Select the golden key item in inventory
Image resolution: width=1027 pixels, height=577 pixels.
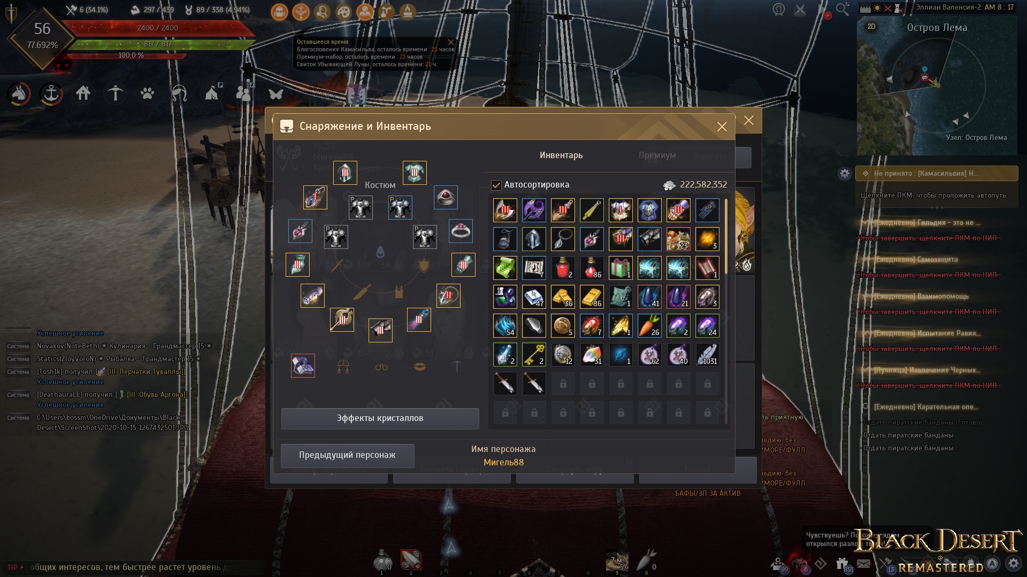coord(534,354)
